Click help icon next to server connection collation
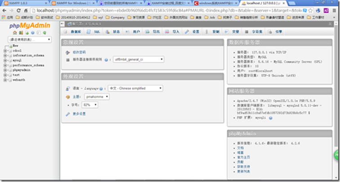 pyautogui.click(x=106, y=60)
